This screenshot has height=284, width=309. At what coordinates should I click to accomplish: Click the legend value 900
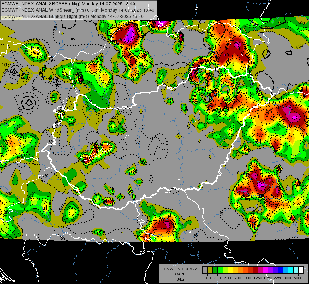pyautogui.click(x=248, y=278)
